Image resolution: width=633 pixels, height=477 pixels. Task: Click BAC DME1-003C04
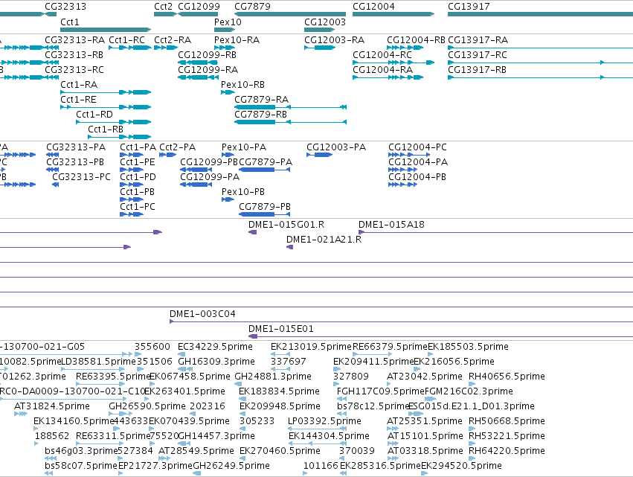202,314
